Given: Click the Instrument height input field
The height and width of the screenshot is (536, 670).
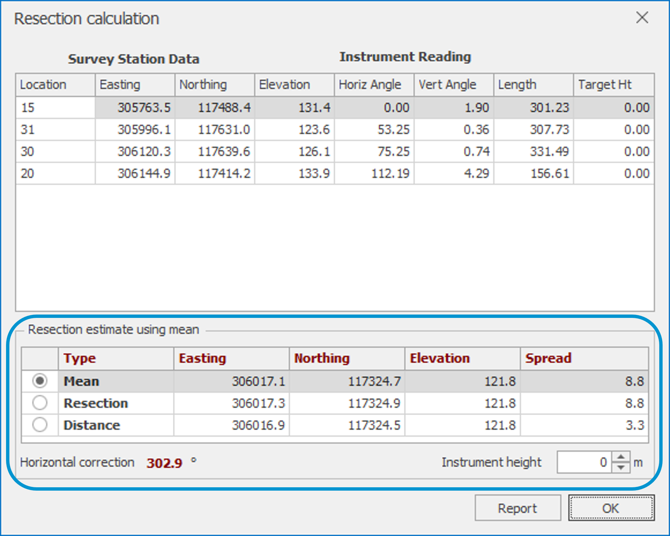Looking at the screenshot, I should [x=584, y=462].
